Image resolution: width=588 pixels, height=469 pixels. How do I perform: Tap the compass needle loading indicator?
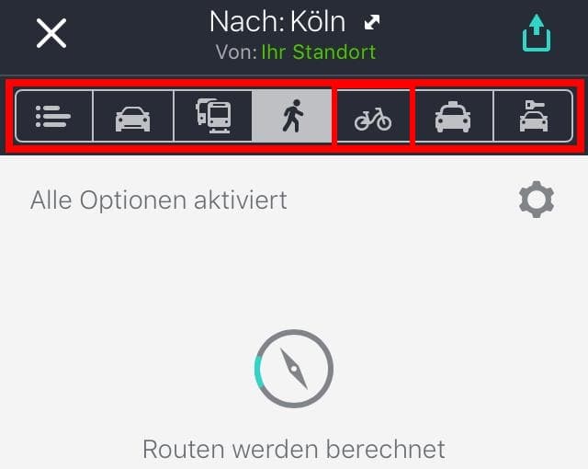coord(294,369)
